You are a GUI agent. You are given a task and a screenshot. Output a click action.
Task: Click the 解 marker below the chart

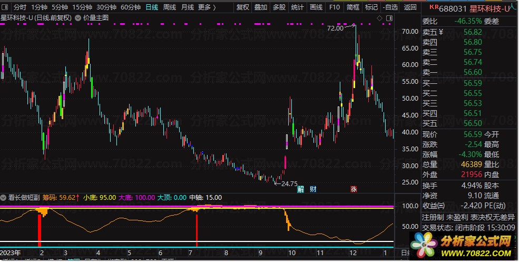click(300, 189)
